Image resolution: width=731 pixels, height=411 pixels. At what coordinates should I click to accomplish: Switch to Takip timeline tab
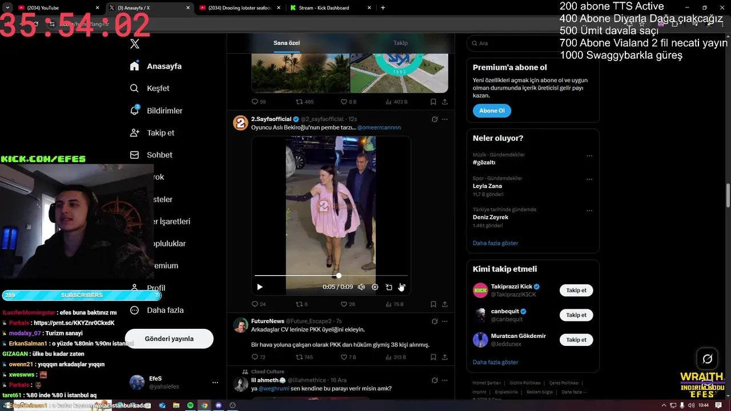[x=400, y=43]
